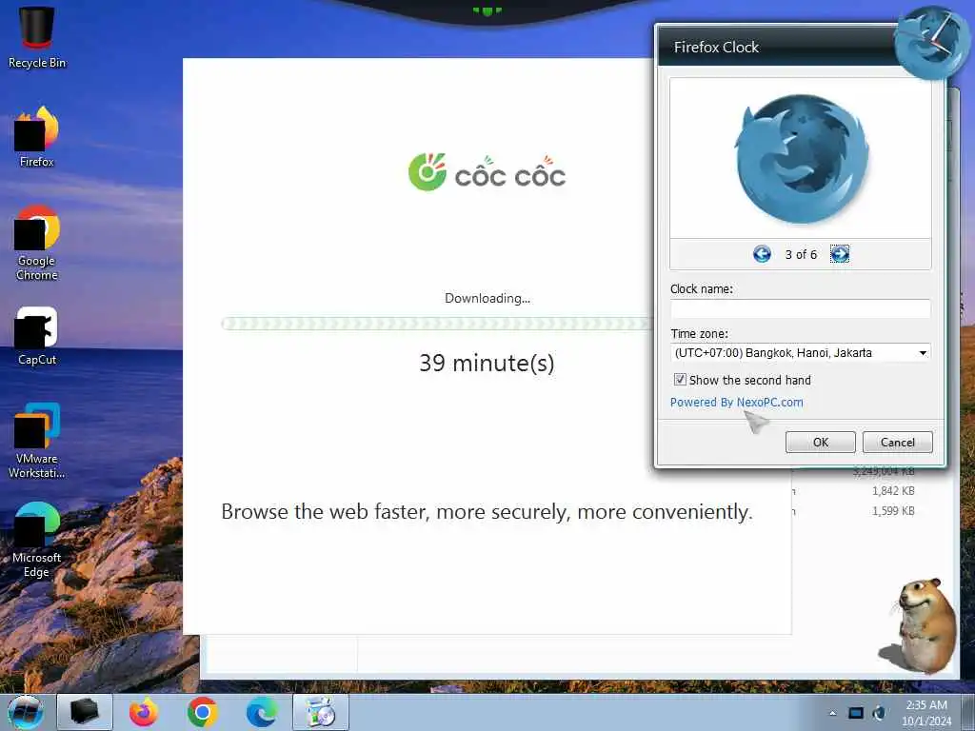This screenshot has height=731, width=975.
Task: Show the previous clock face style
Action: [x=762, y=253]
